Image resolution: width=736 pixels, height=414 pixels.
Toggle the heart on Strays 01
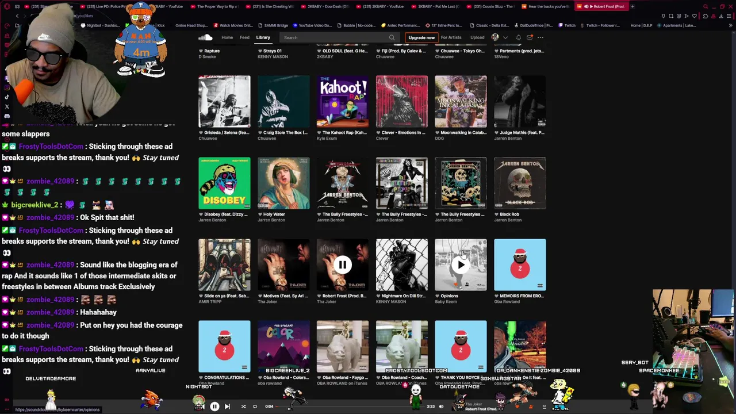(260, 51)
